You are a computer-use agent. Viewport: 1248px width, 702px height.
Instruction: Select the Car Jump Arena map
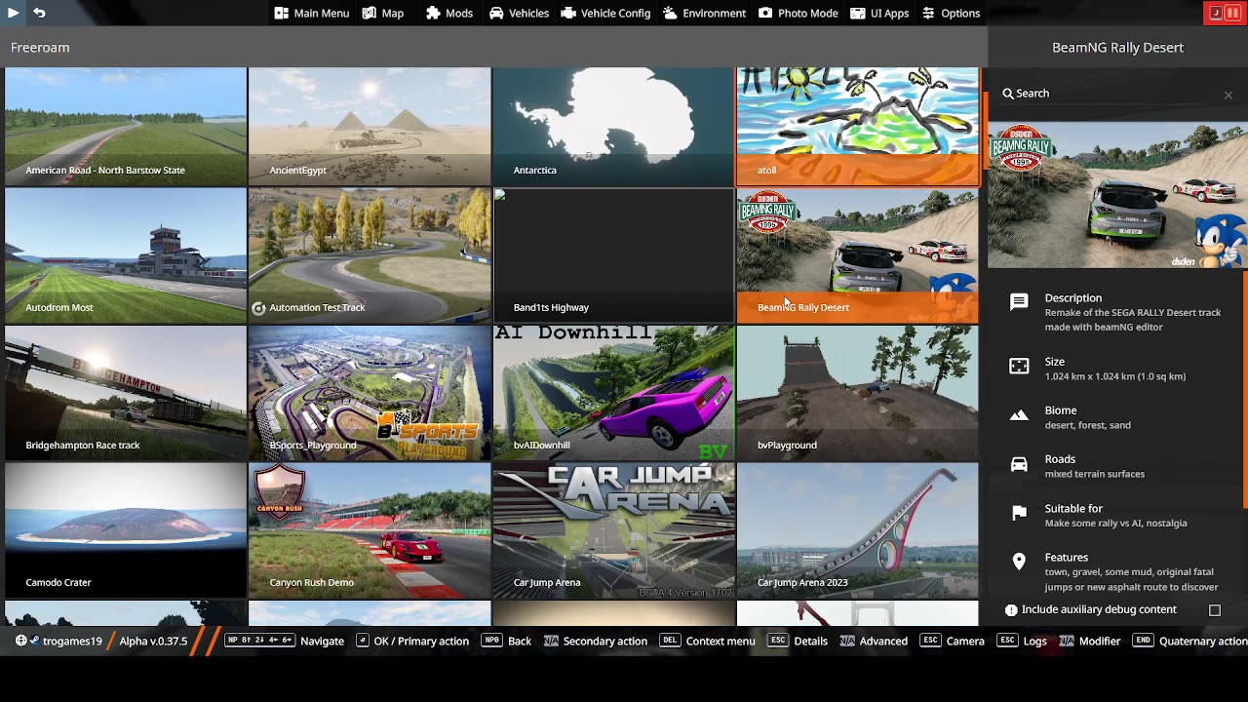tap(613, 530)
